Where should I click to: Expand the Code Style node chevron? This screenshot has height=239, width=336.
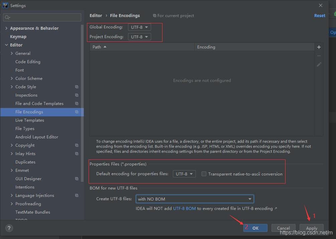coord(12,87)
